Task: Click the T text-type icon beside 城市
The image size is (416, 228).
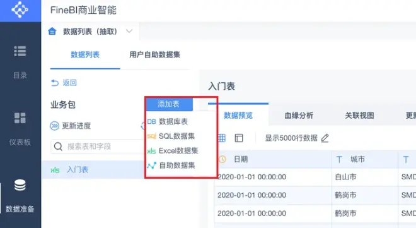Action: click(339, 159)
